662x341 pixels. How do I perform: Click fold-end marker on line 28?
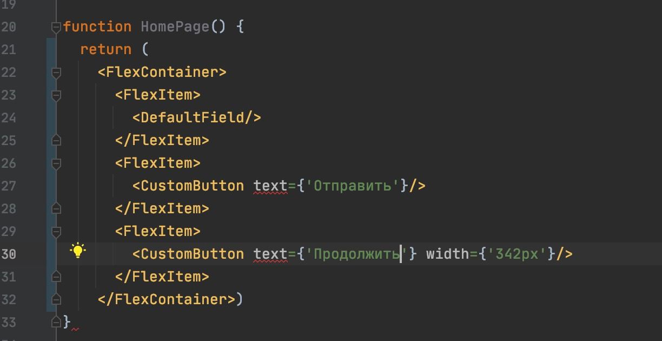point(56,208)
